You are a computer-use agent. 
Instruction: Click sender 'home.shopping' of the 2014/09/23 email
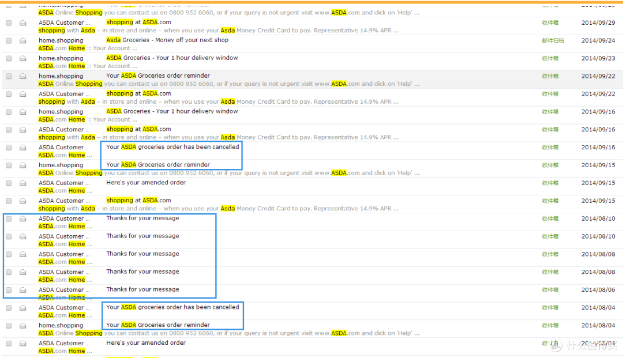61,58
